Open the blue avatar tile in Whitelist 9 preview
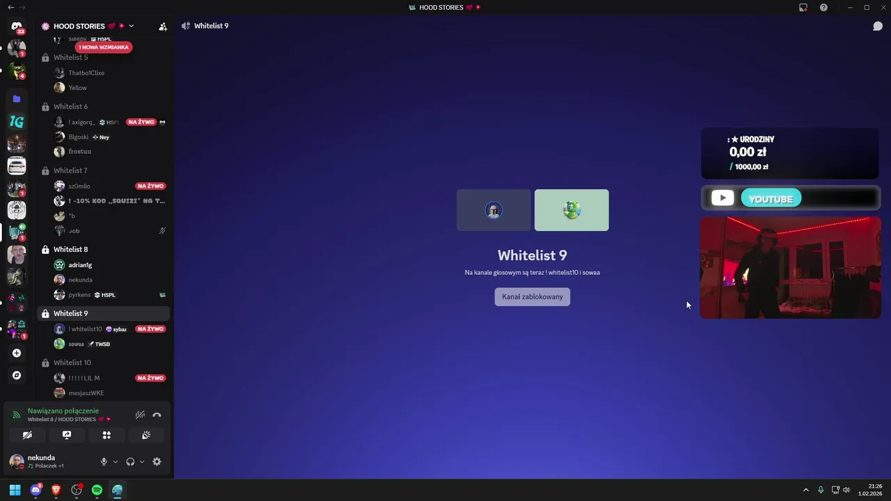Image resolution: width=891 pixels, height=501 pixels. pos(494,210)
